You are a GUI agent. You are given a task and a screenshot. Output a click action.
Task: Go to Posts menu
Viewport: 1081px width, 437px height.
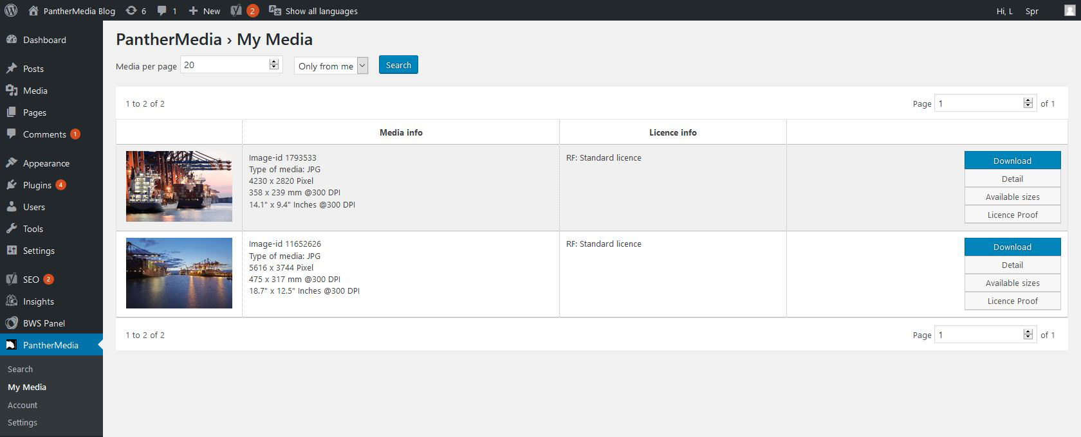click(51, 68)
